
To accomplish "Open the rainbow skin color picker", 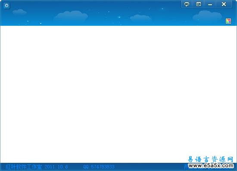I will click(x=228, y=21).
